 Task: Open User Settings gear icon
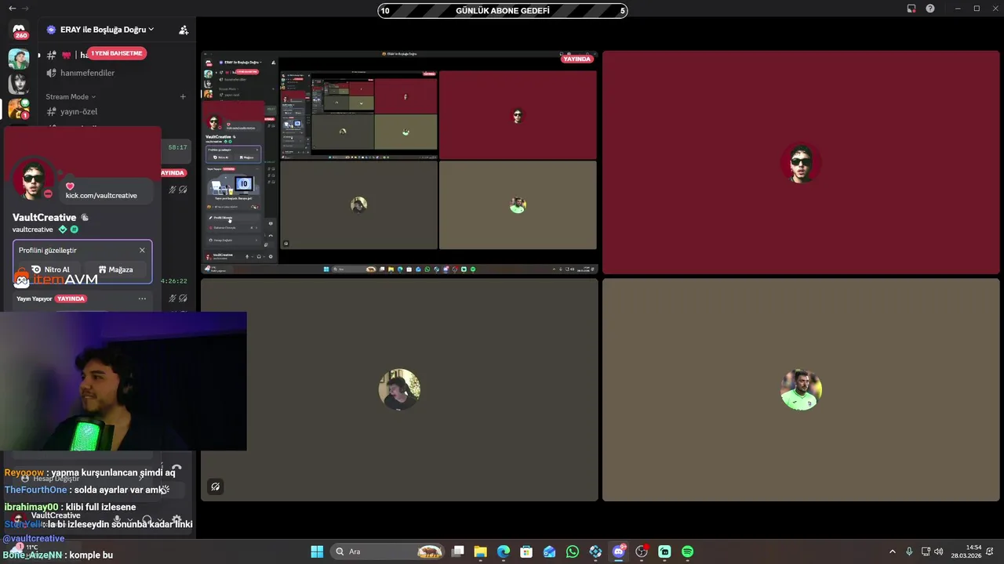176,519
